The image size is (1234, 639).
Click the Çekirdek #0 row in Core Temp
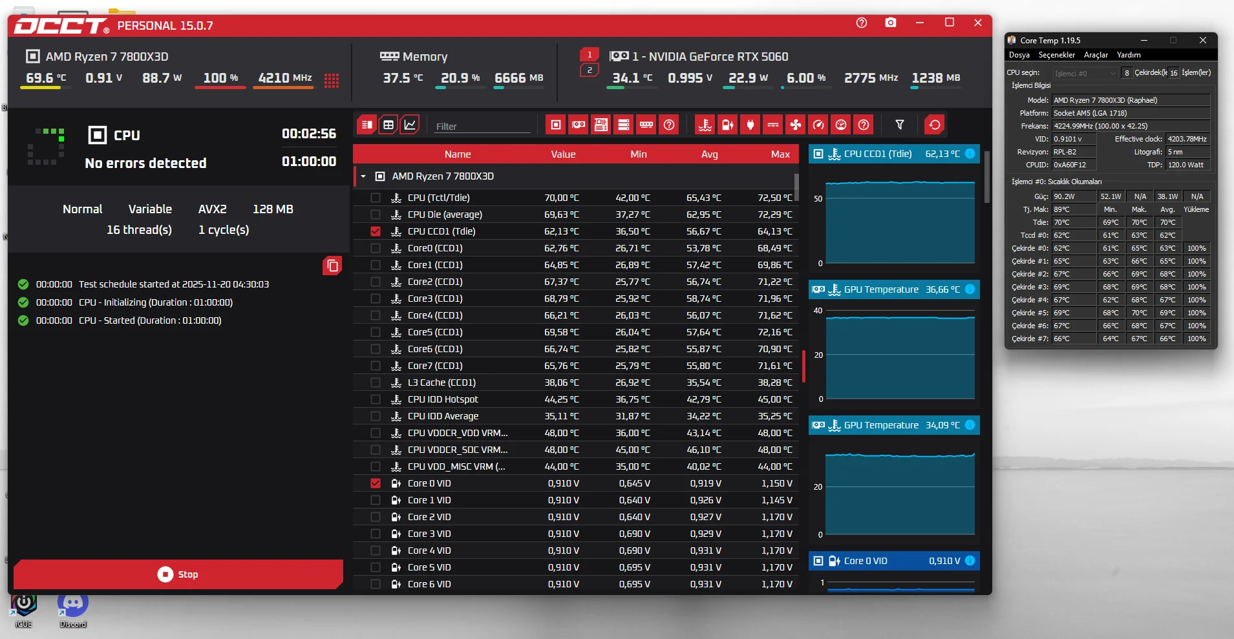pyautogui.click(x=1110, y=248)
